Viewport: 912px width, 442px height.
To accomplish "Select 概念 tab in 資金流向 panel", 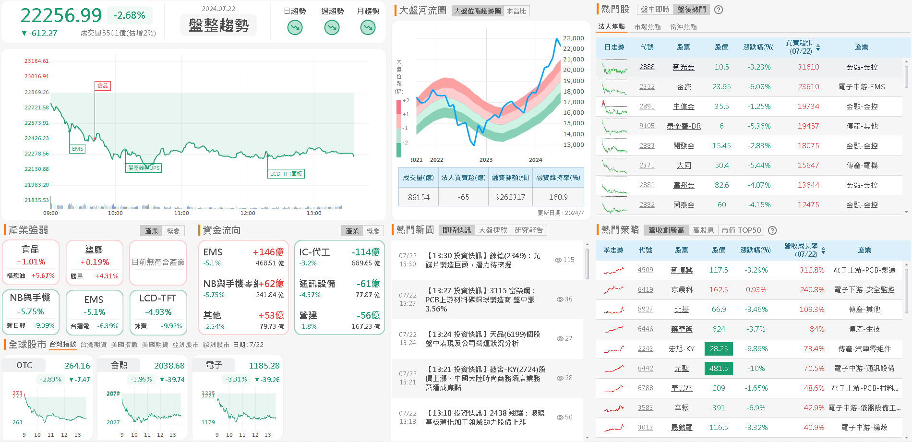I will [x=373, y=231].
